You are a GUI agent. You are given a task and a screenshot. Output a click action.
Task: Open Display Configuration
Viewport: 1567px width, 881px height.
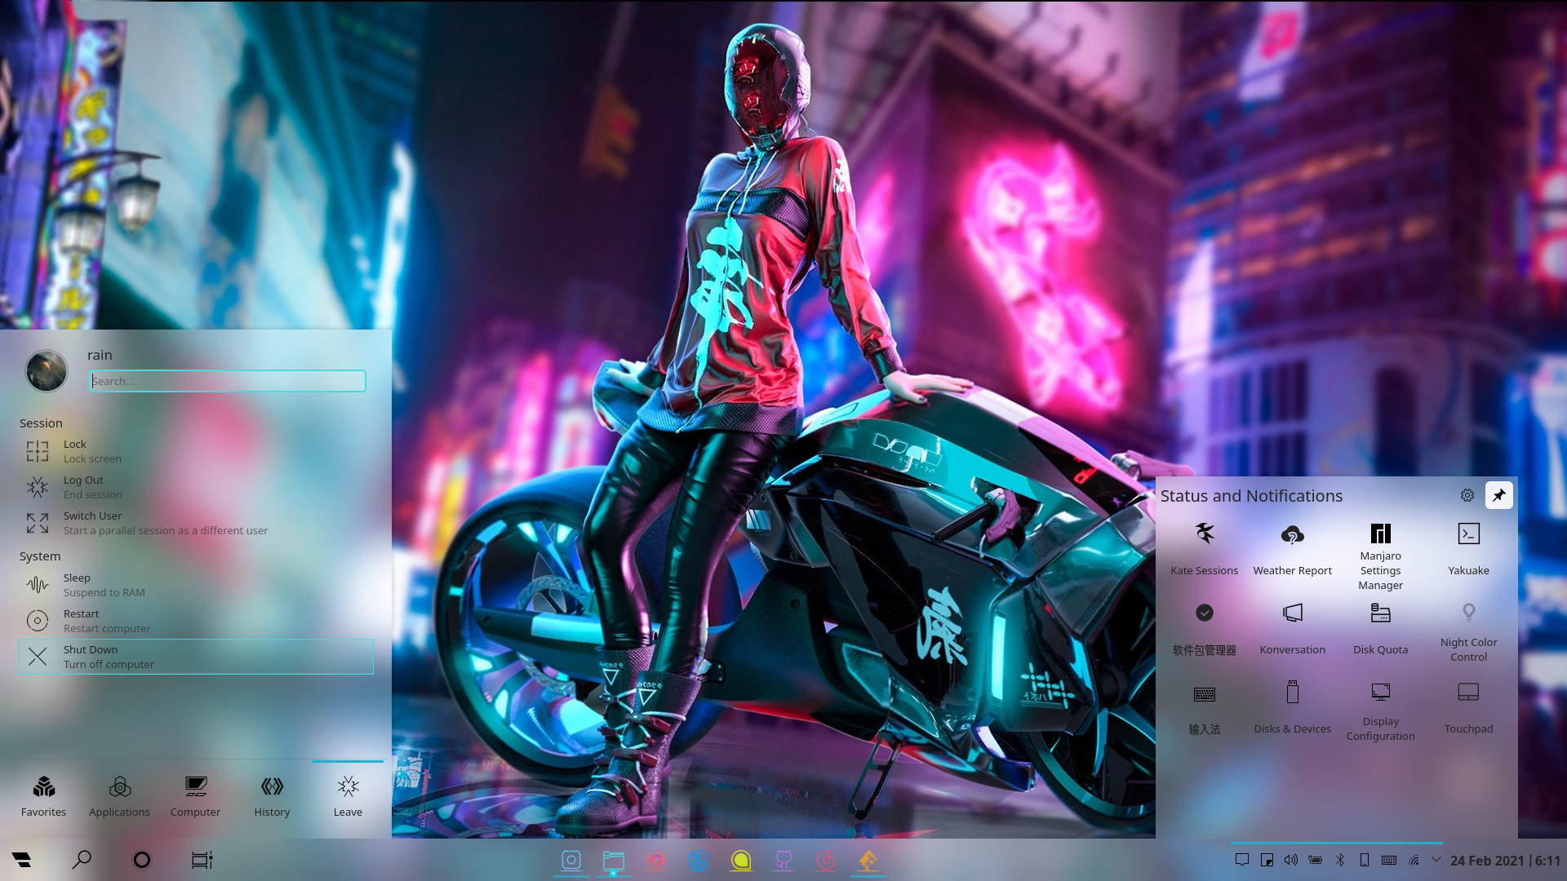pyautogui.click(x=1381, y=711)
